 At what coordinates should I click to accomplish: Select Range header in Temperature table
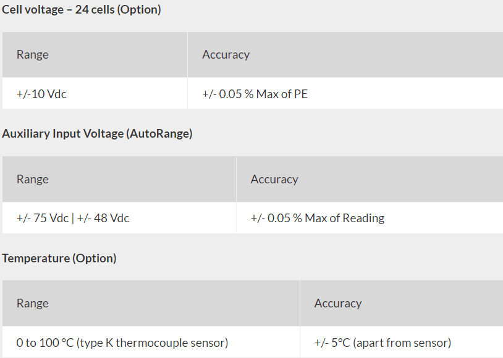[x=151, y=303]
